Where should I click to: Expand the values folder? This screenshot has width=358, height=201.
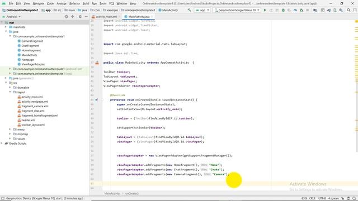[x=10, y=139]
